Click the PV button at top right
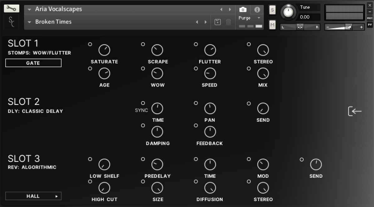Image resolution: width=374 pixels, height=207 pixels. point(370,25)
